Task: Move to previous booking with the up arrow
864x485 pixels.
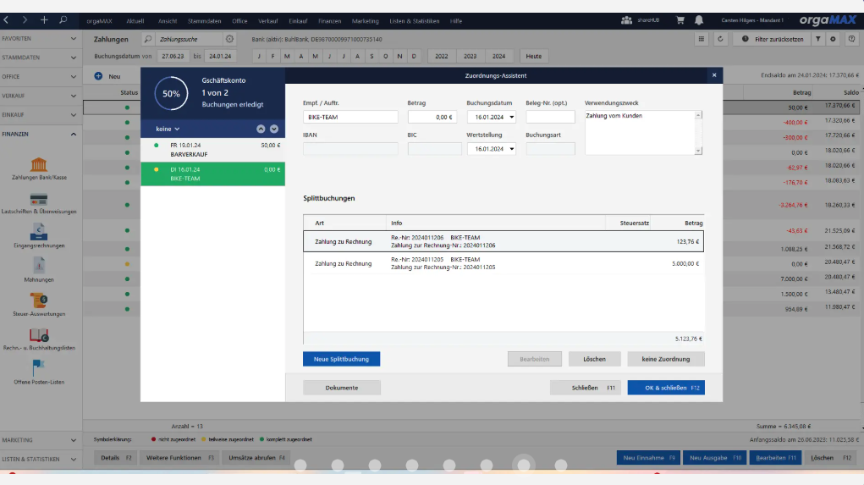Action: coord(261,129)
